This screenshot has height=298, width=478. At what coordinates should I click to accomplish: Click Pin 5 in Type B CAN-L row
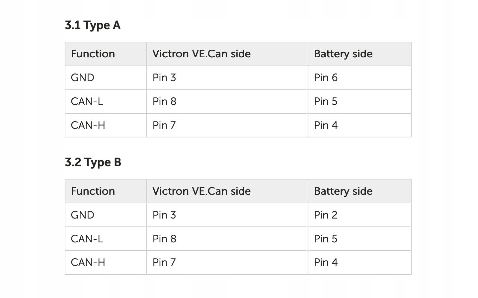tap(326, 239)
